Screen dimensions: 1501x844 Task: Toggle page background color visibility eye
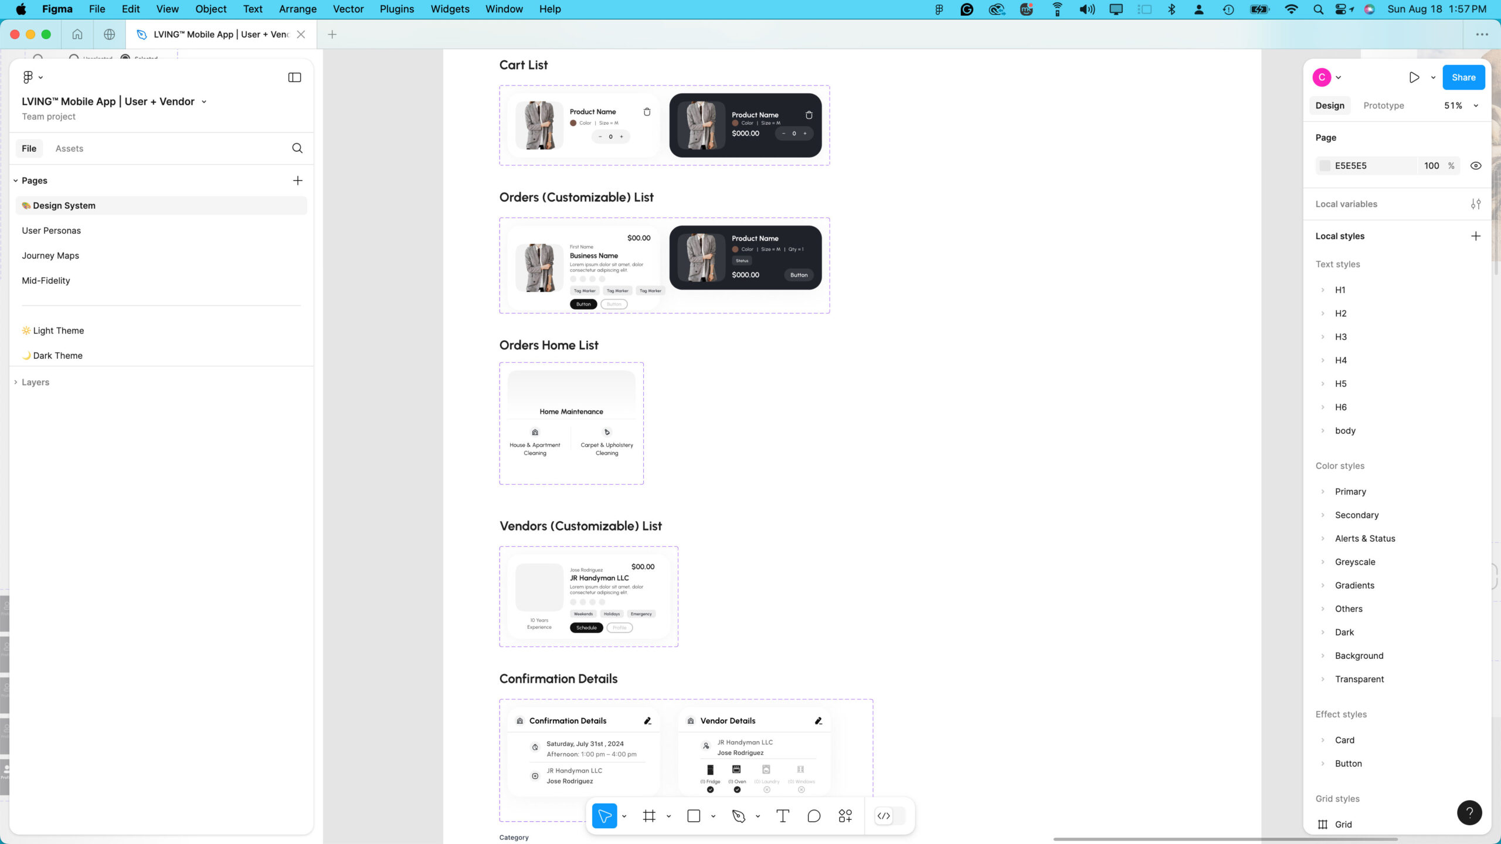(1476, 166)
